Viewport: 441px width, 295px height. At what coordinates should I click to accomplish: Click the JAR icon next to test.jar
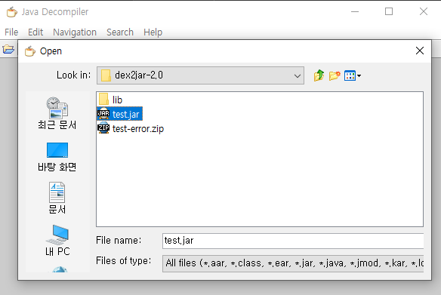coord(103,113)
